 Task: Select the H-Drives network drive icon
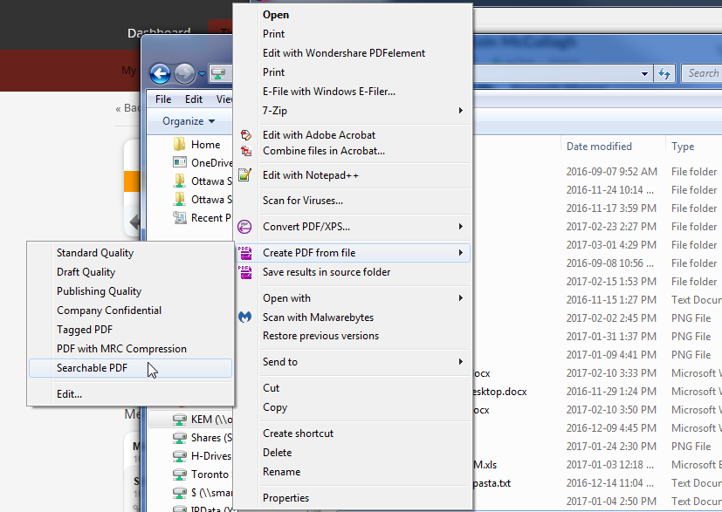(179, 456)
